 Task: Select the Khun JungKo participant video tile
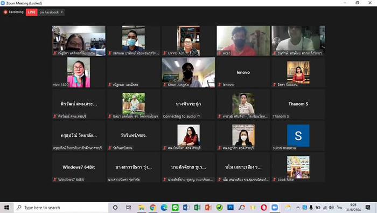(x=188, y=72)
